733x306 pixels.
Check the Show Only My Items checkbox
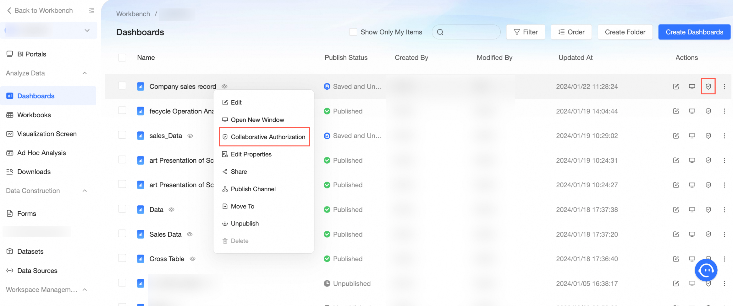(x=353, y=32)
